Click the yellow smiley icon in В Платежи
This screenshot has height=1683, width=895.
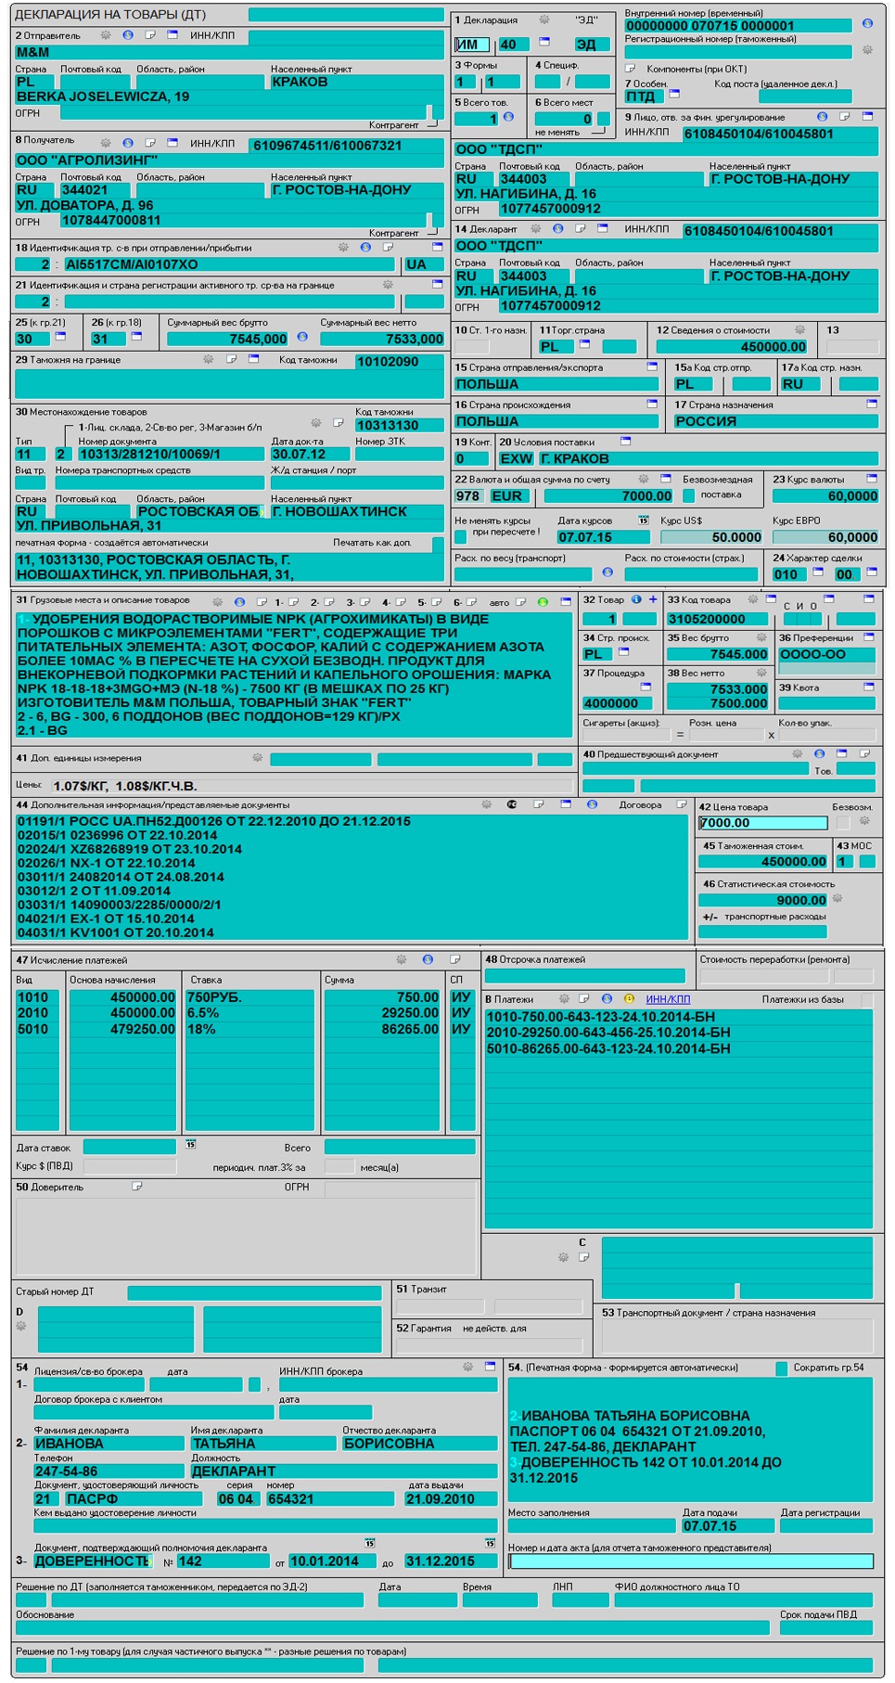[629, 998]
